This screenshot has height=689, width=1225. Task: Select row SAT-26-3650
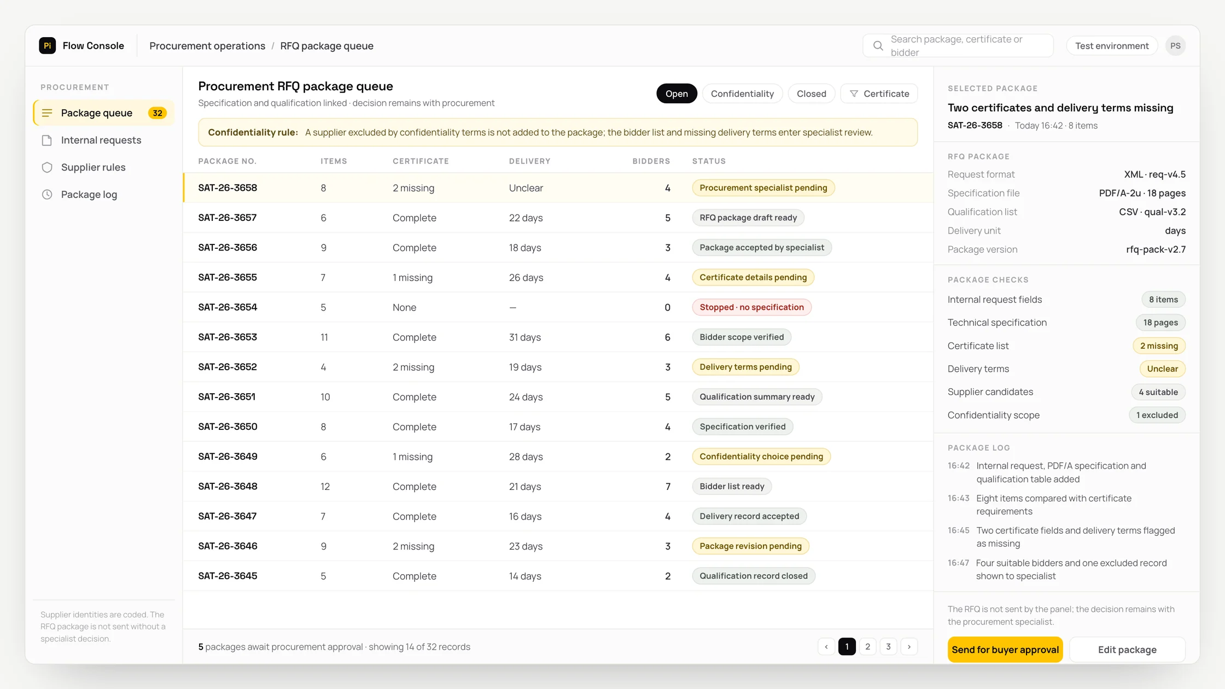coord(558,427)
